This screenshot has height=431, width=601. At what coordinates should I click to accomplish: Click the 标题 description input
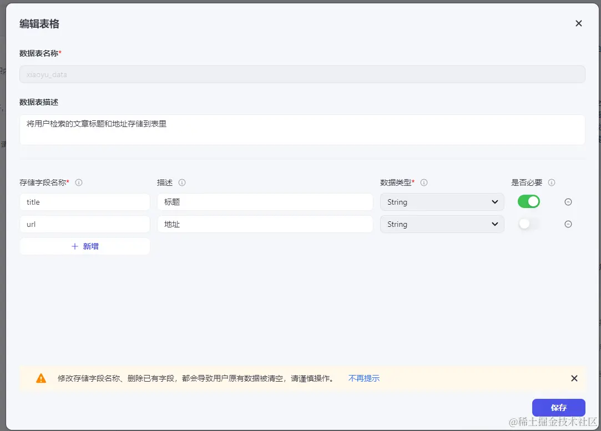(265, 202)
